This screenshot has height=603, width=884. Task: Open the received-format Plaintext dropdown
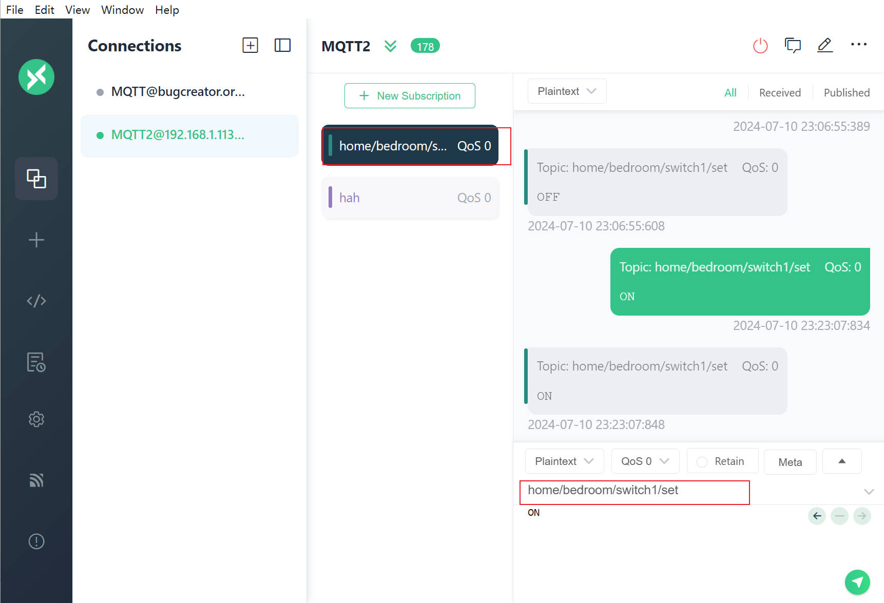coord(567,91)
